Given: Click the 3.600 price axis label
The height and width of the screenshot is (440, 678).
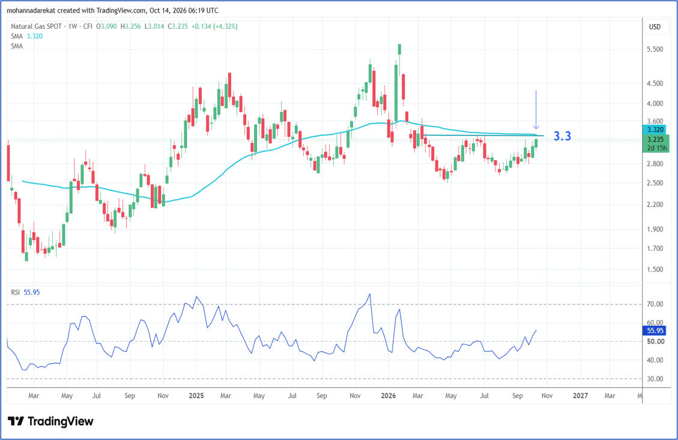Looking at the screenshot, I should pyautogui.click(x=655, y=121).
